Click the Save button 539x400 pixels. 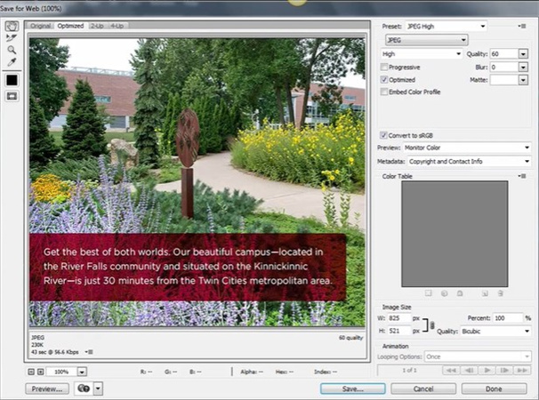(353, 388)
